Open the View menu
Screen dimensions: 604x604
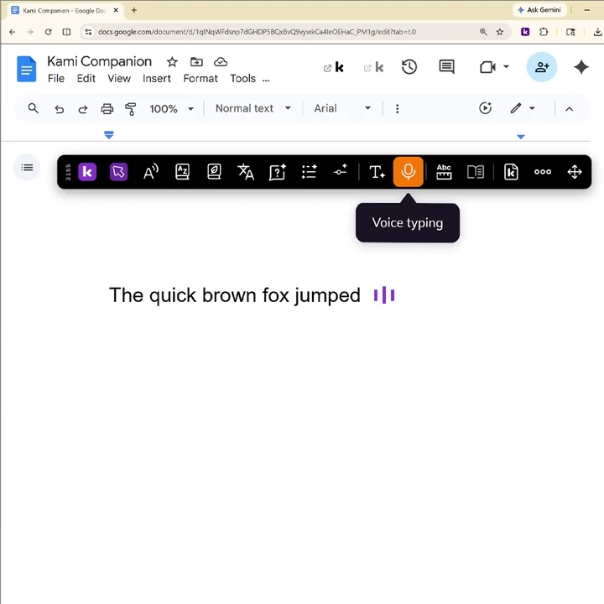click(x=119, y=78)
